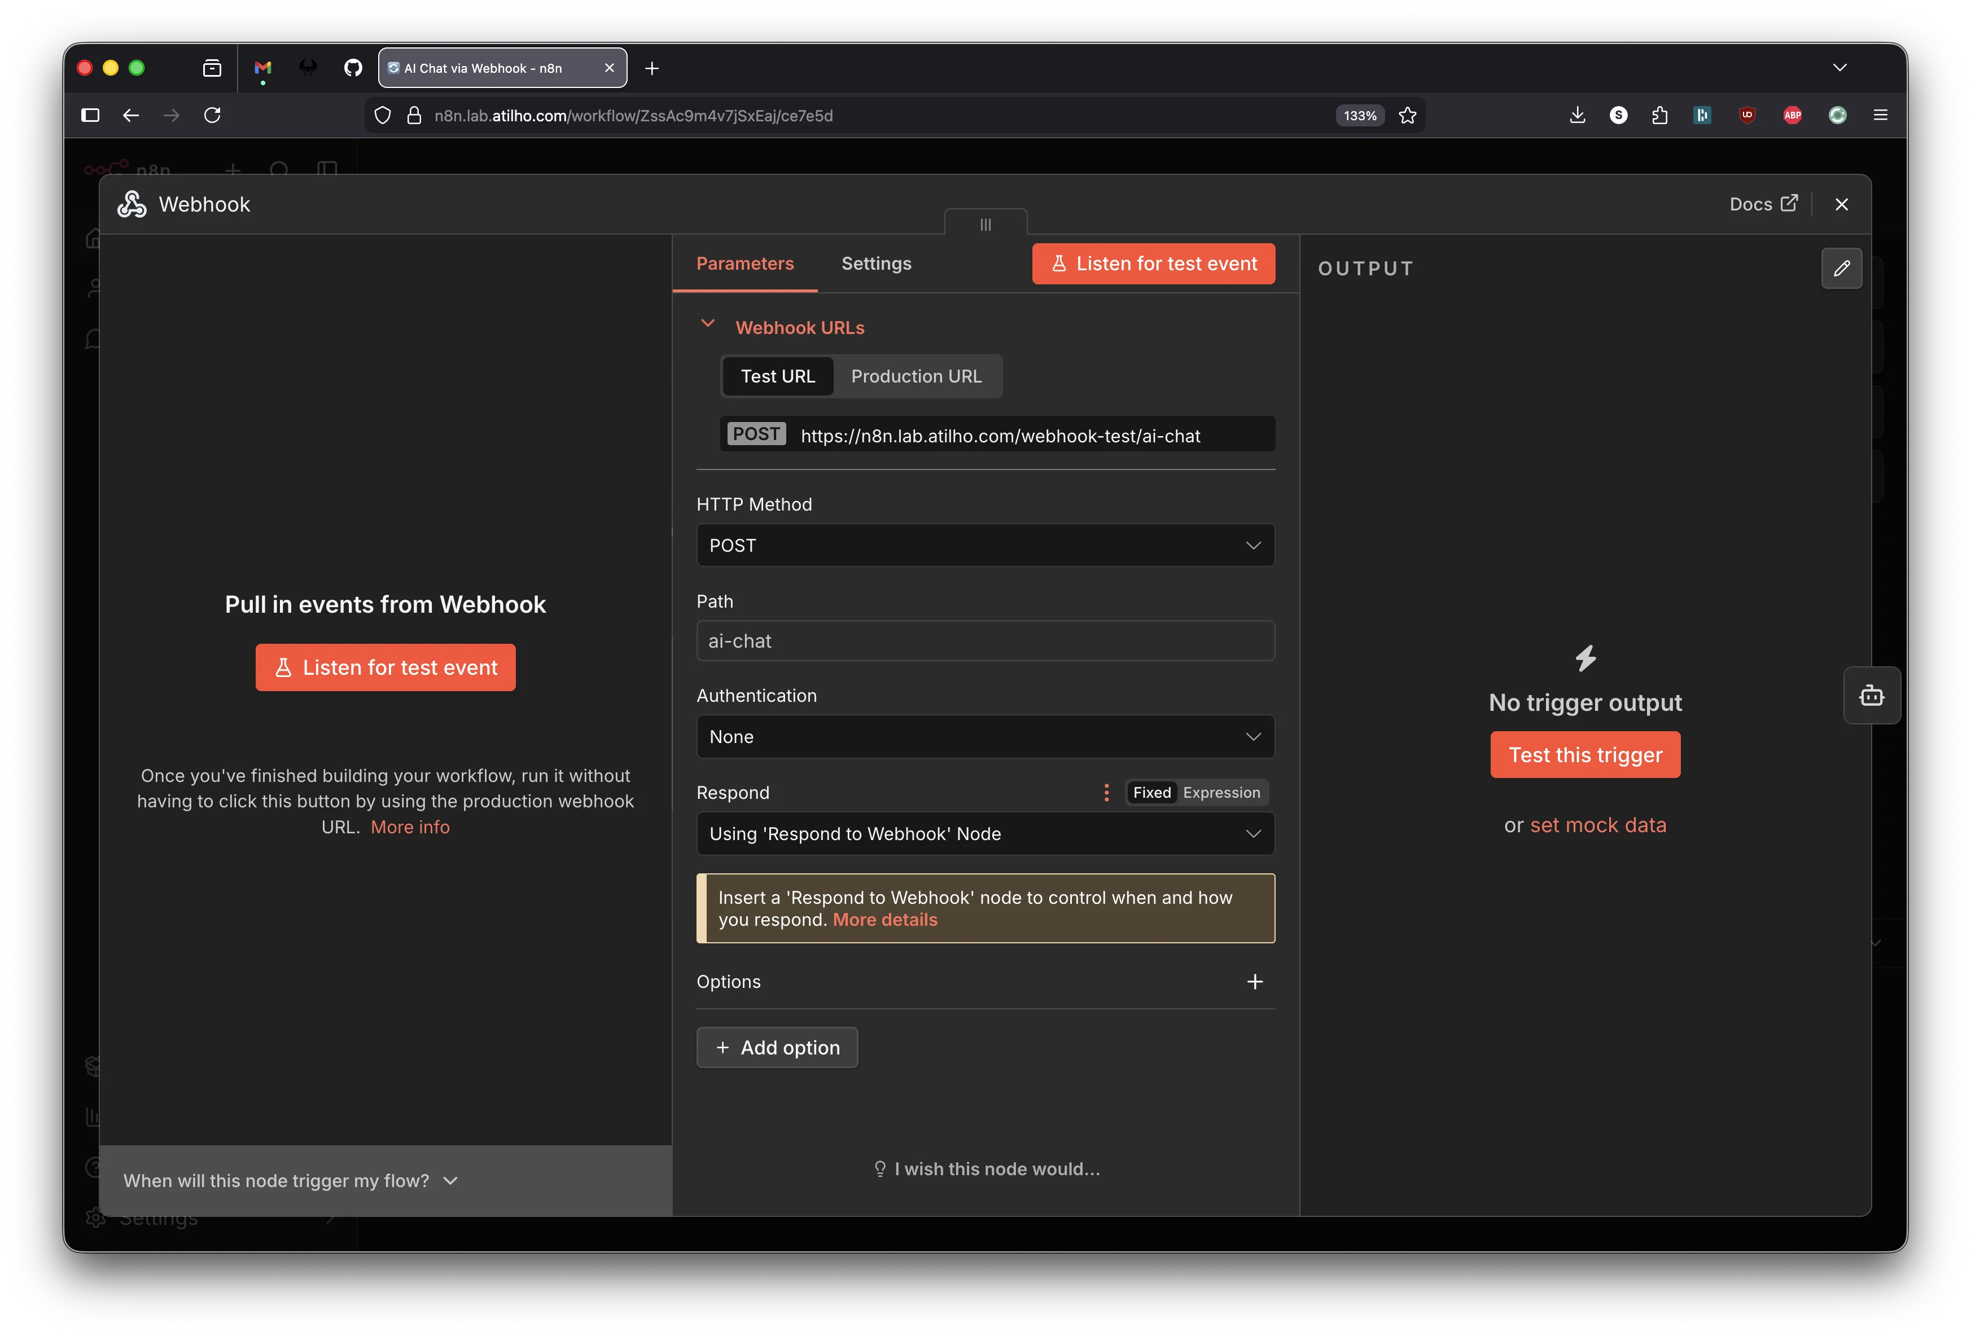Click the pencil edit icon in Output panel
The image size is (1971, 1336).
coord(1842,269)
